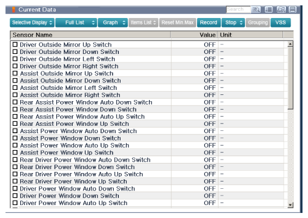Check Driver Outside Mirror Up Switch checkbox
Screen dimensions: 308x218
coord(15,44)
